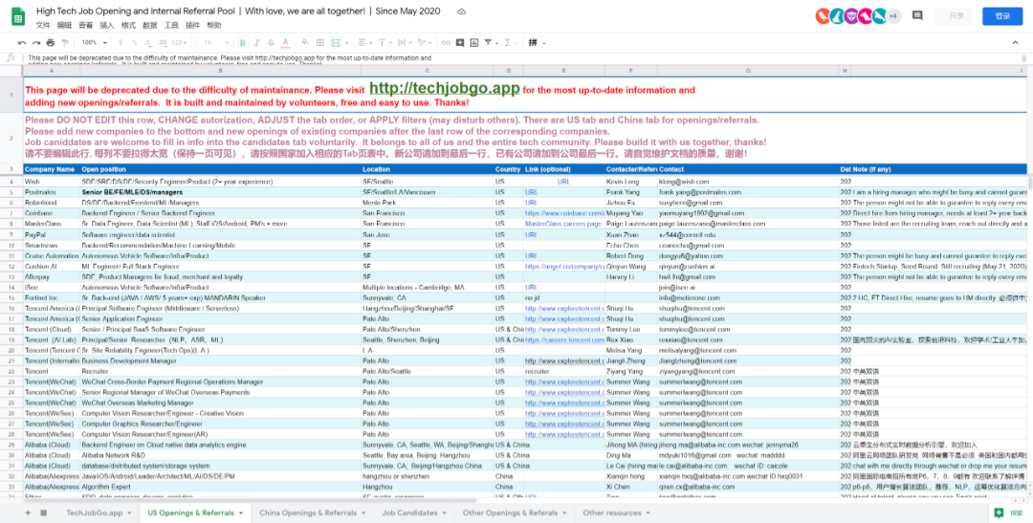The image size is (1033, 523).
Task: Open the input tools 拼 dropdown
Action: pyautogui.click(x=537, y=43)
